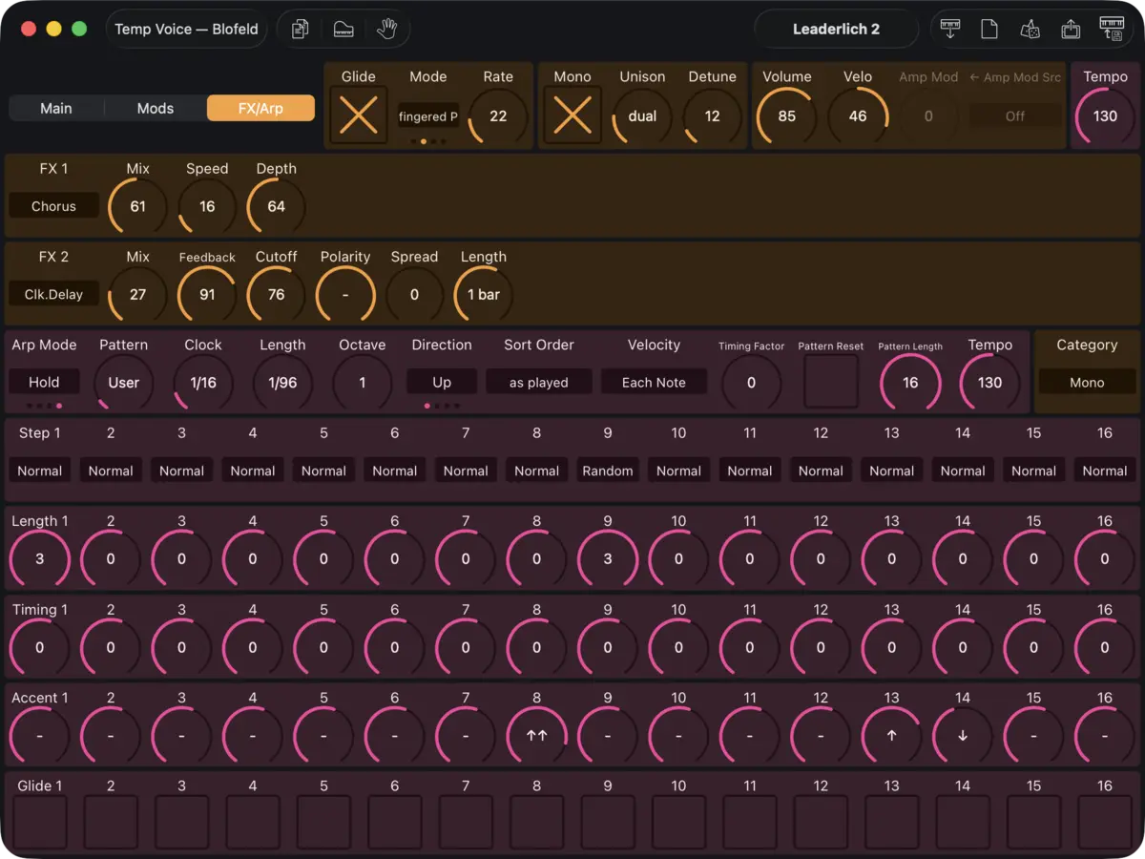Click the piano keyboard icon in the toolbar
The image size is (1145, 859).
pos(343,30)
